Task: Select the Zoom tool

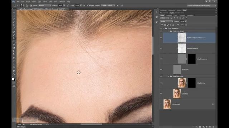Action: 14,74
